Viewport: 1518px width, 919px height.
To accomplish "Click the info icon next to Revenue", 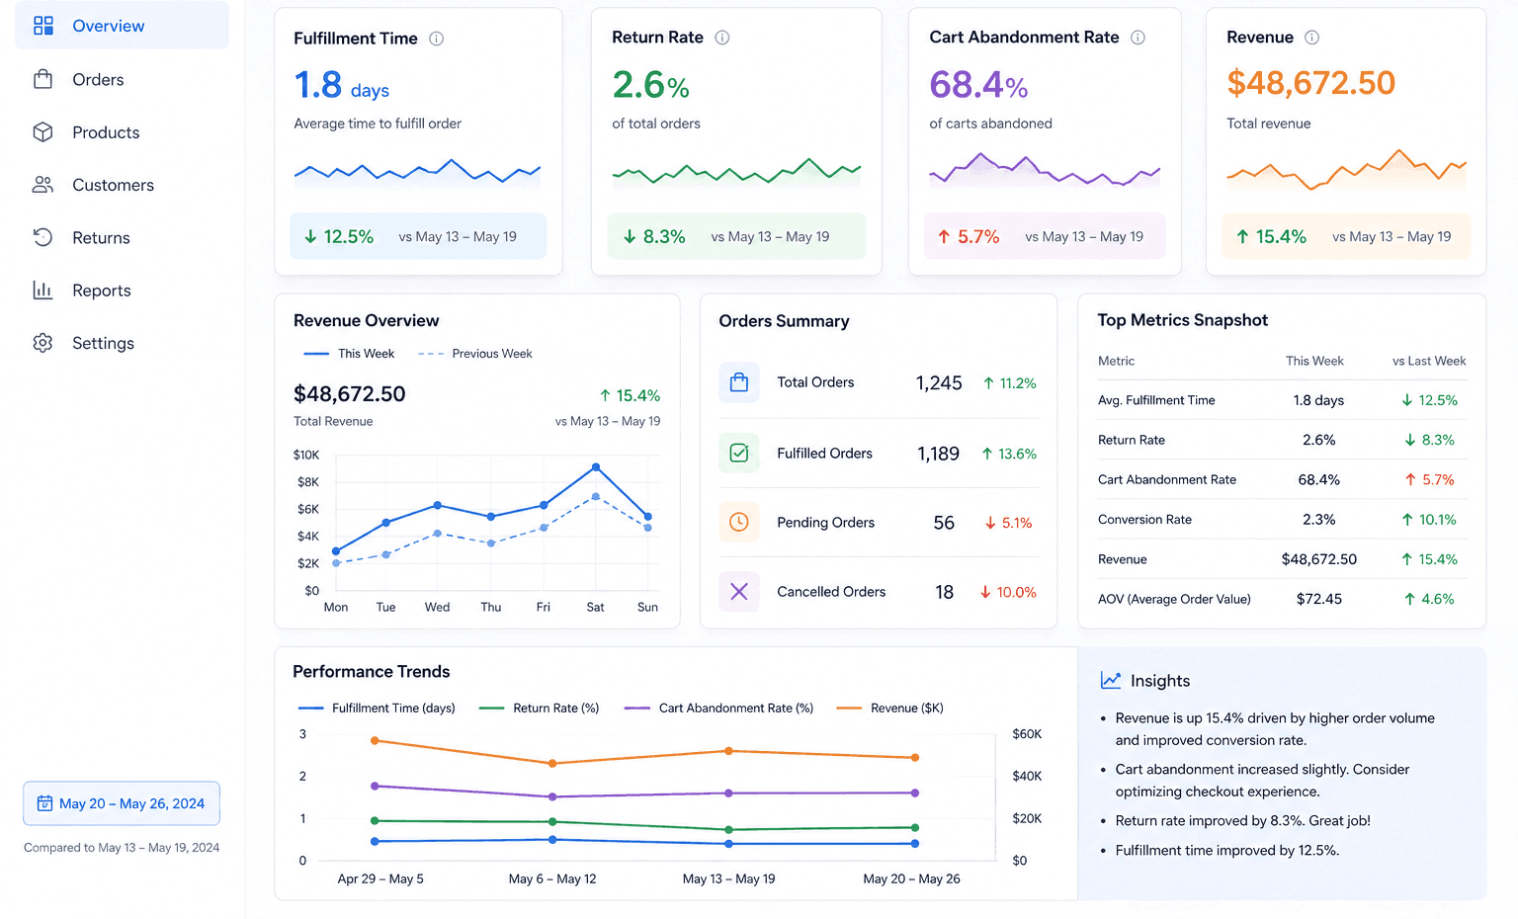I will pos(1311,38).
